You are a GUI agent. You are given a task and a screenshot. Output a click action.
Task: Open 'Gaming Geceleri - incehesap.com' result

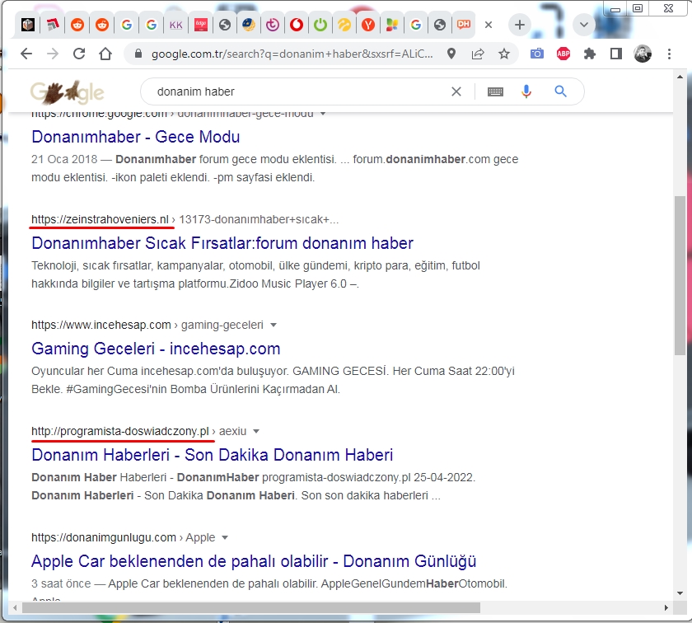156,349
